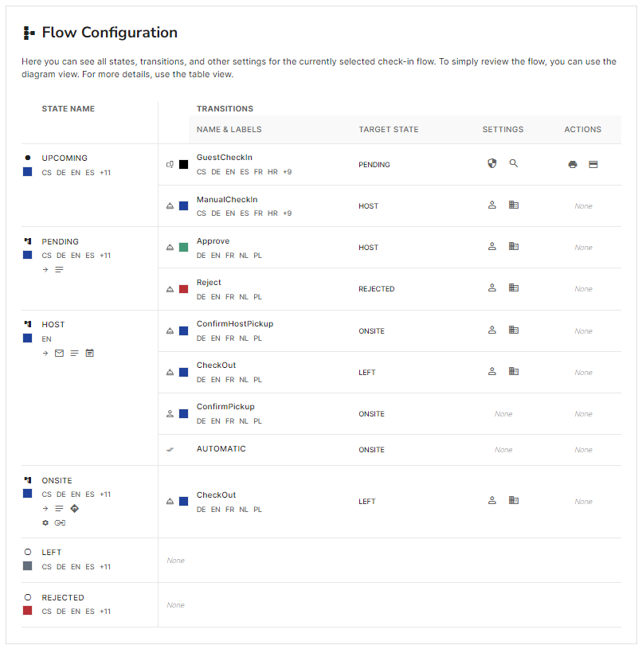Click the bell icon beside Approve transition
Image resolution: width=642 pixels, height=649 pixels.
click(x=170, y=248)
